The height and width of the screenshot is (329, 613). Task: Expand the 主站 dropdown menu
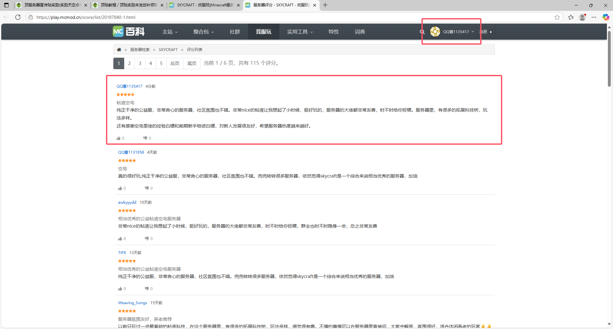[170, 32]
